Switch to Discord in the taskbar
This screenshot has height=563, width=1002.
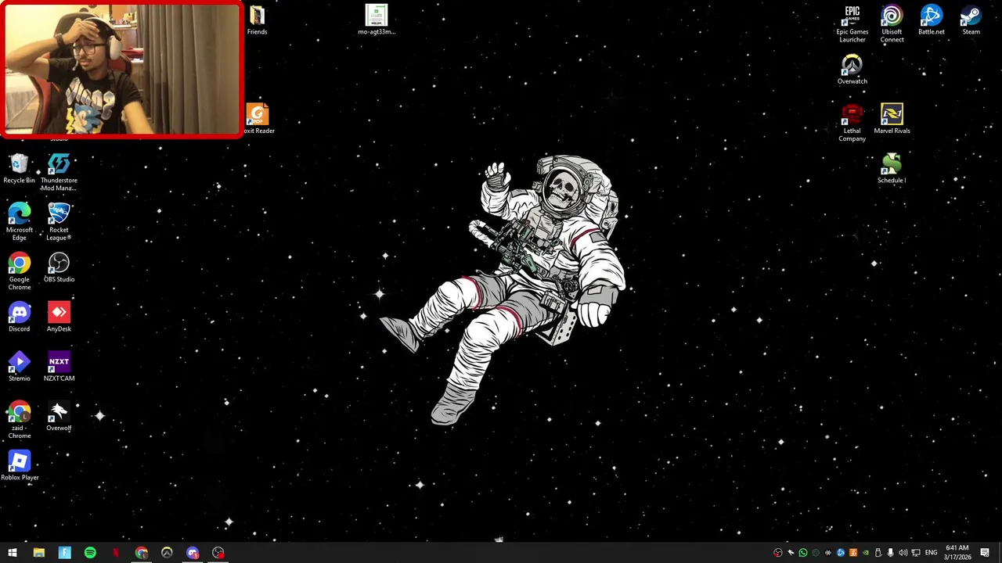click(x=193, y=553)
